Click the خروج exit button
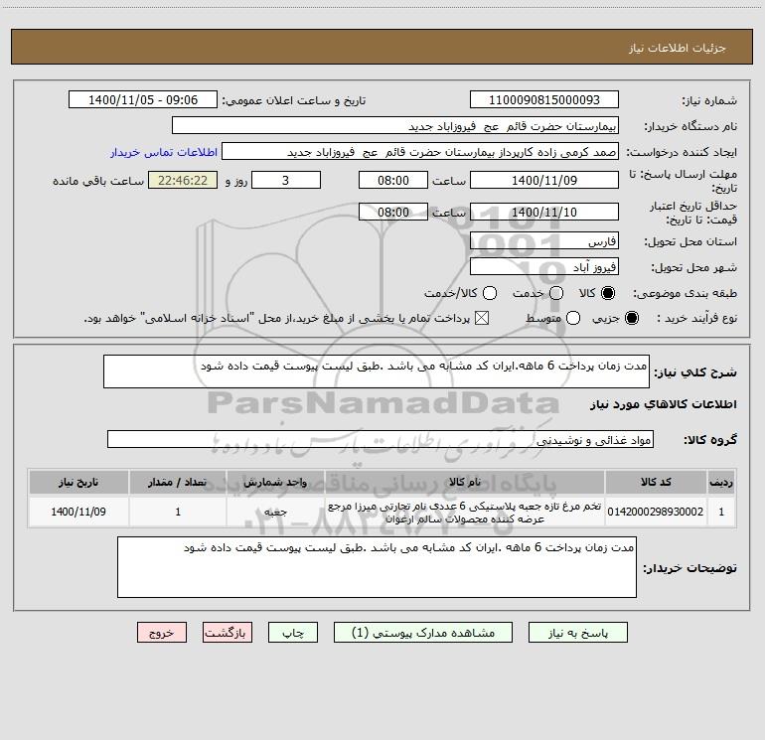 (162, 633)
